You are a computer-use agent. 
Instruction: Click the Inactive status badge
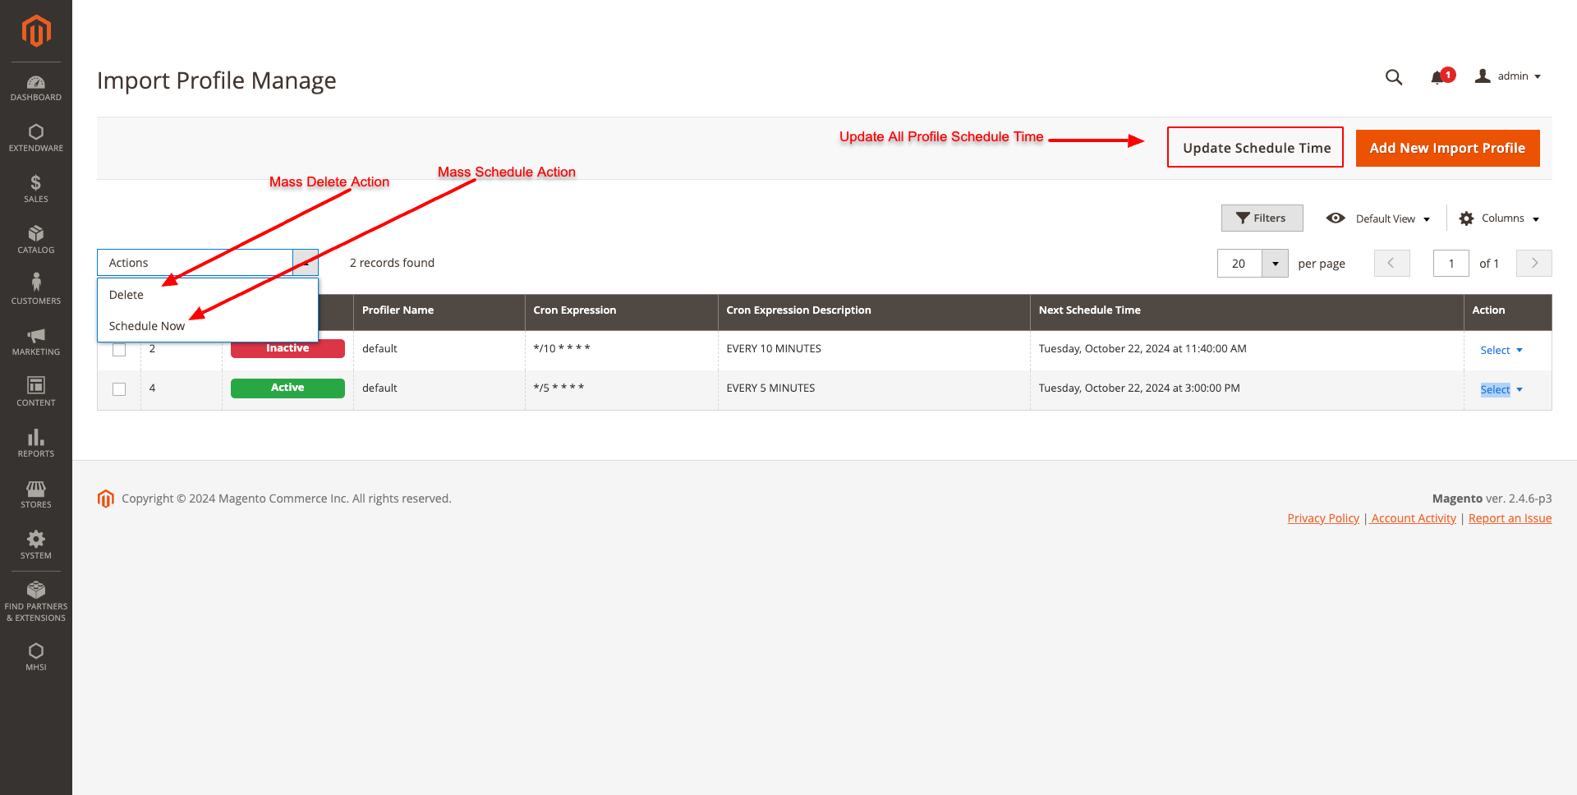coord(287,348)
